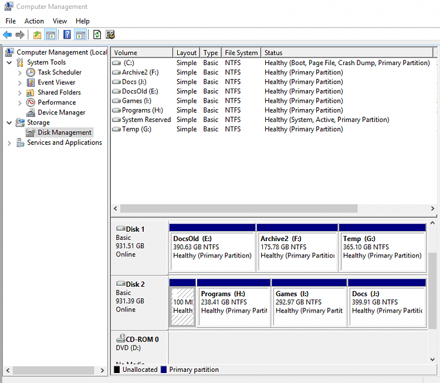440x383 pixels.
Task: Click tree pane horizontal scrollbar right arrow
Action: coord(103,370)
